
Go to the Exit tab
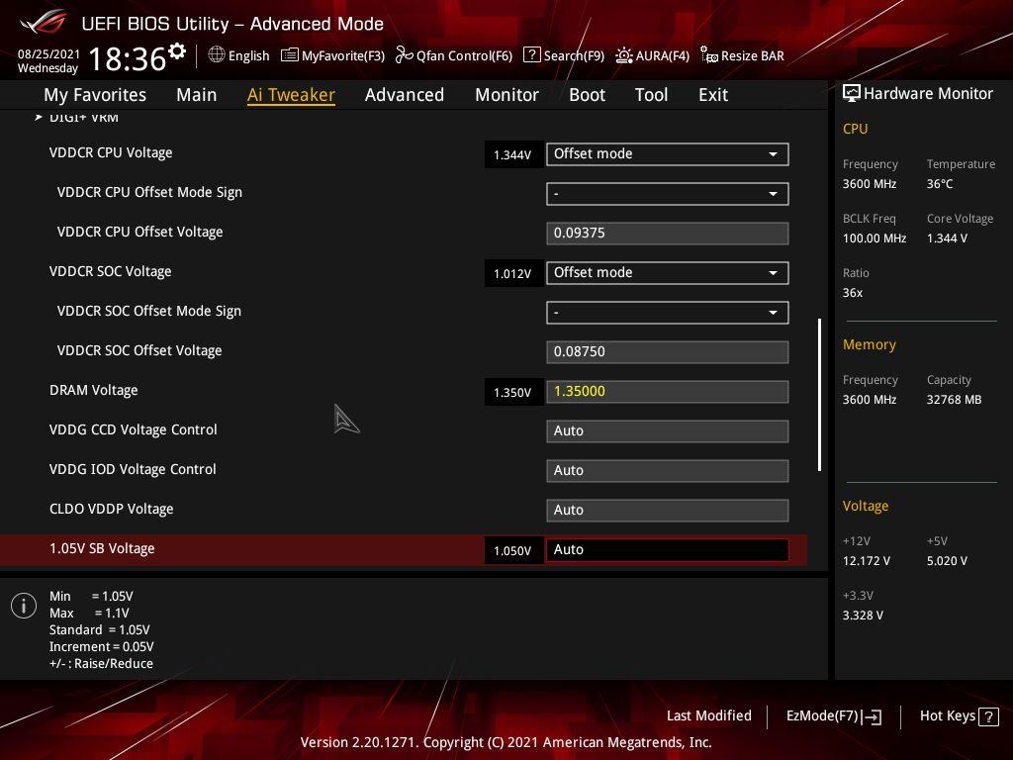(713, 95)
